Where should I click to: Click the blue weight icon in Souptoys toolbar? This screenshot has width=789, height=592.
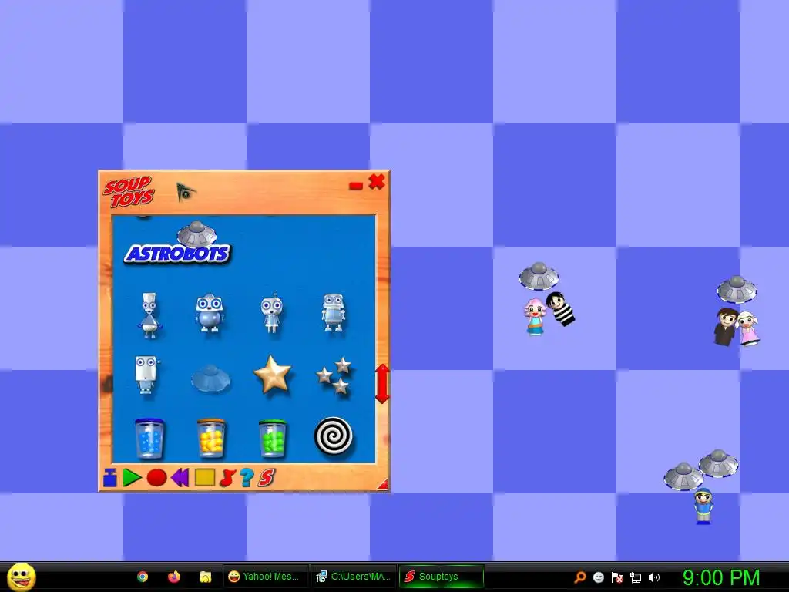pyautogui.click(x=109, y=477)
